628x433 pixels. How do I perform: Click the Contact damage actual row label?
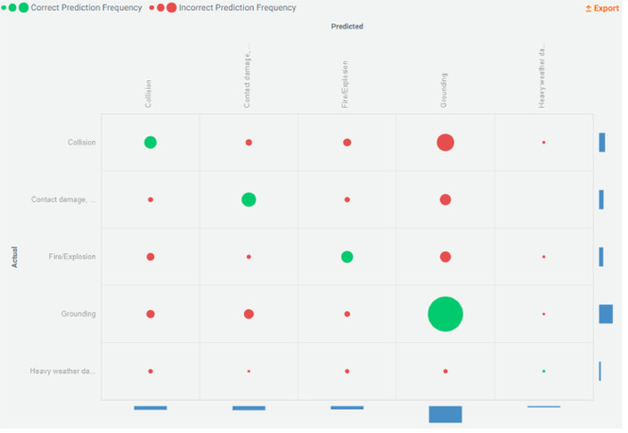63,200
